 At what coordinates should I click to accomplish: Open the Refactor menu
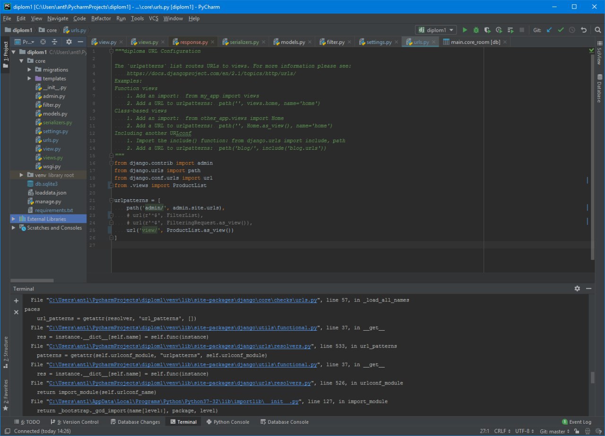tap(101, 18)
